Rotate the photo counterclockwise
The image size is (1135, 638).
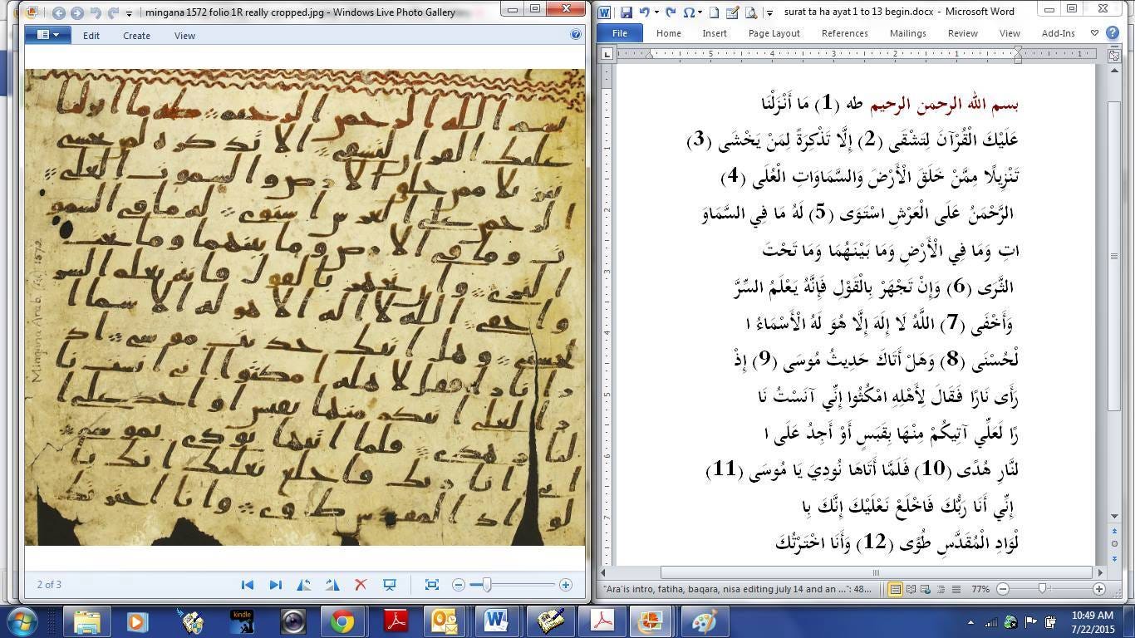point(304,584)
